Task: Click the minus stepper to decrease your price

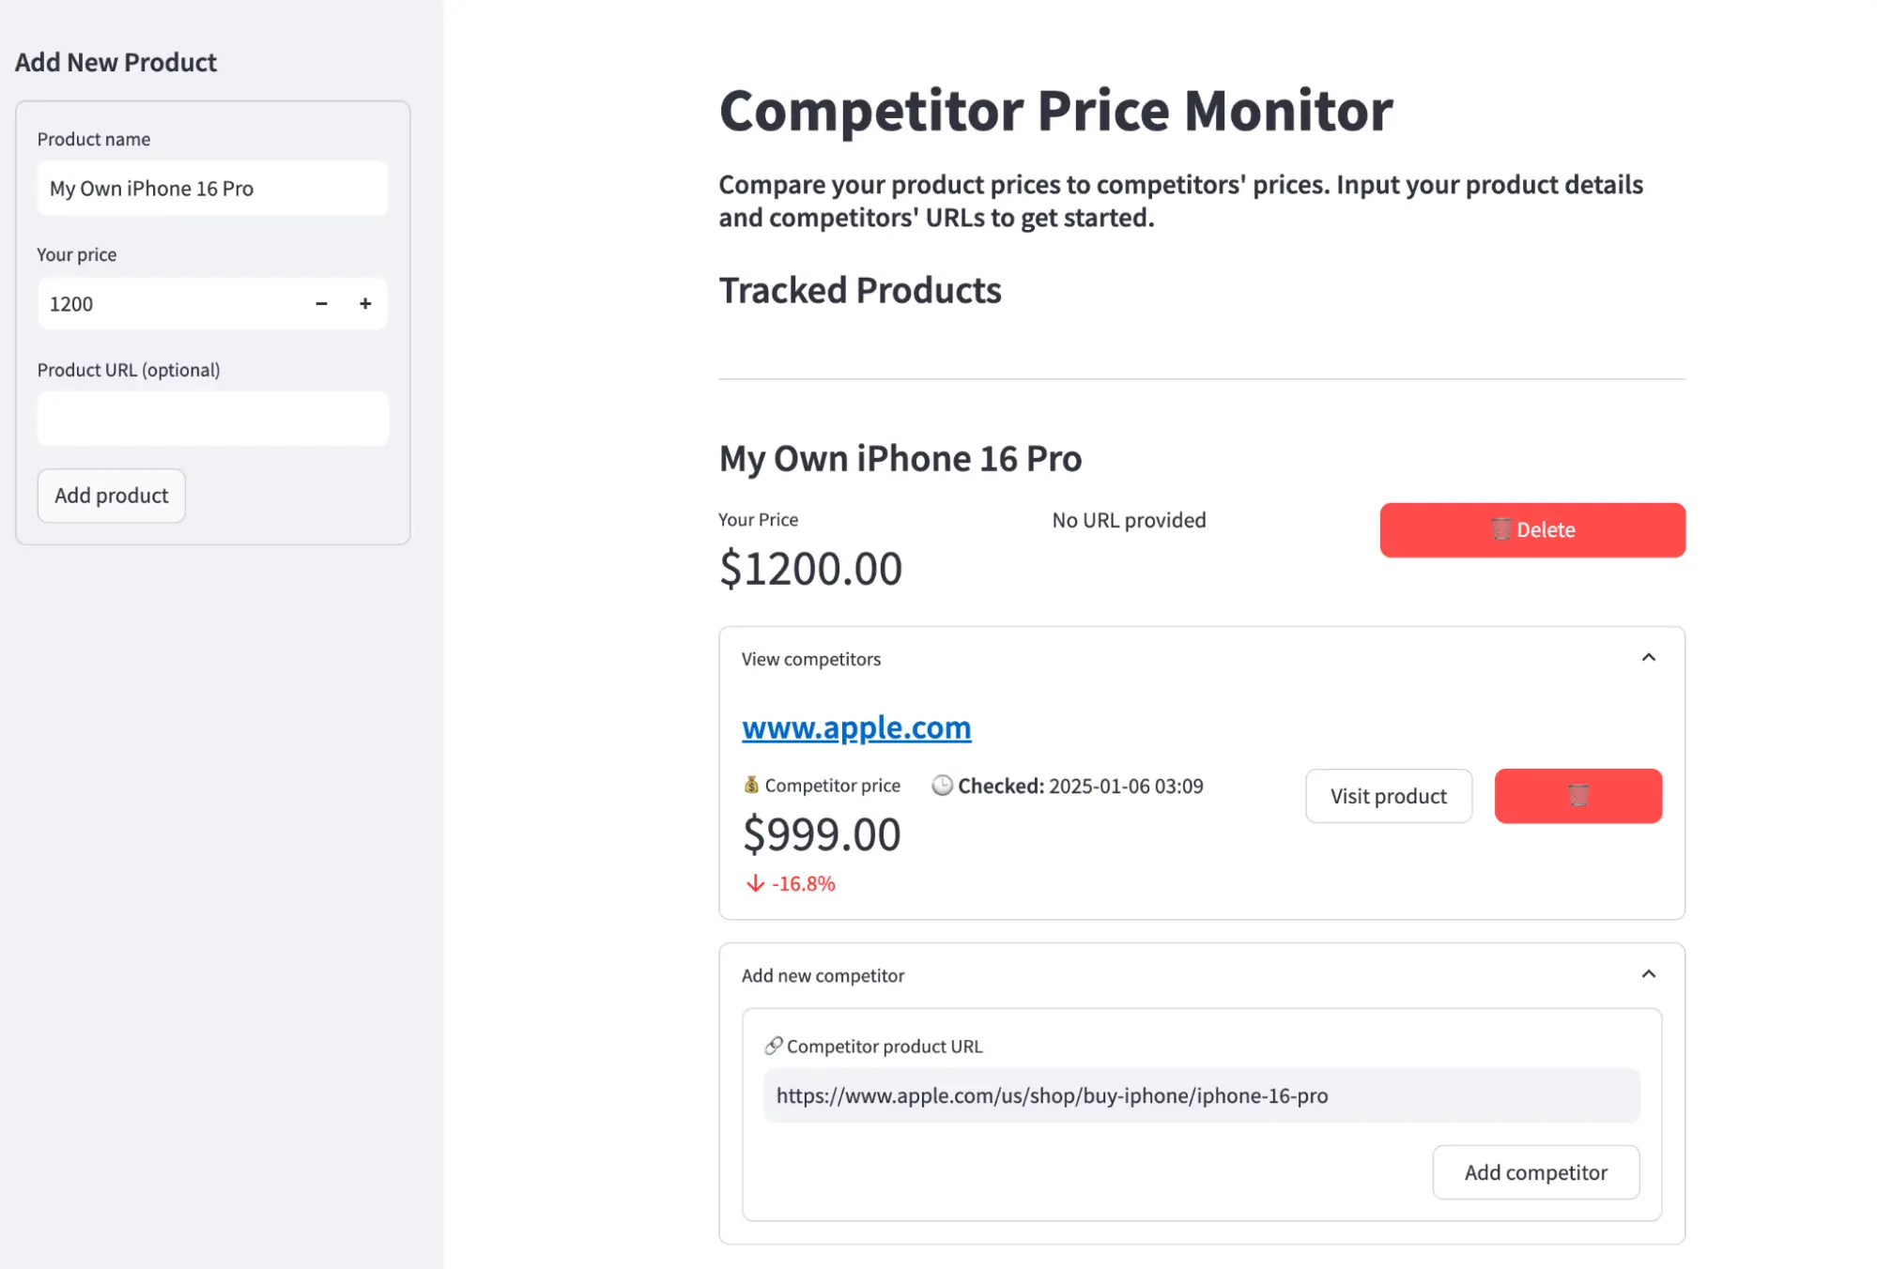Action: pos(321,303)
